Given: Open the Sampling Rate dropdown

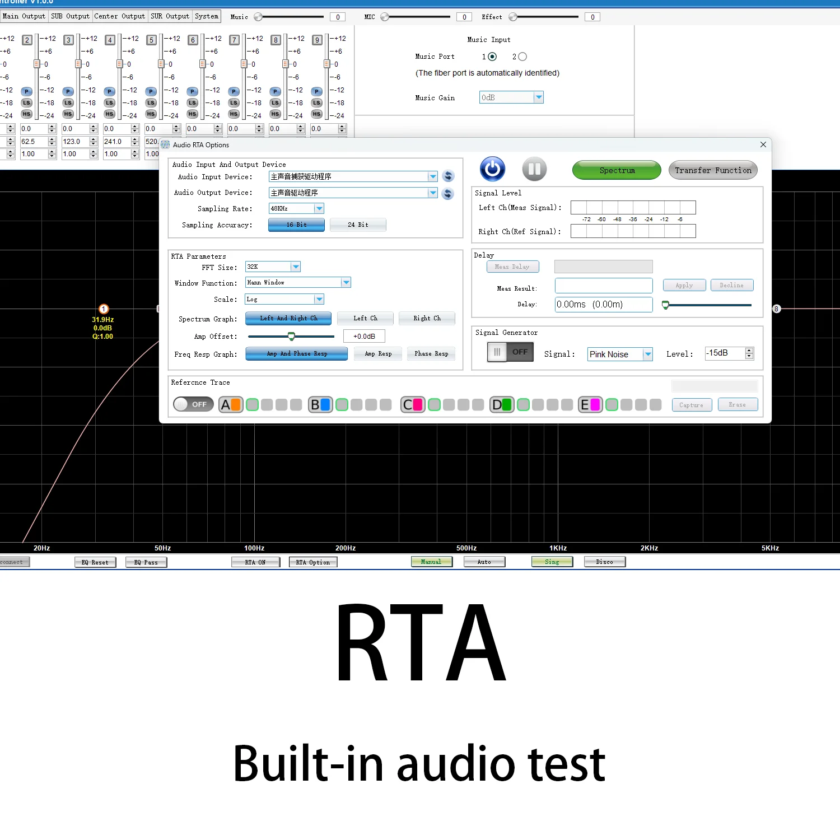Looking at the screenshot, I should [x=319, y=209].
